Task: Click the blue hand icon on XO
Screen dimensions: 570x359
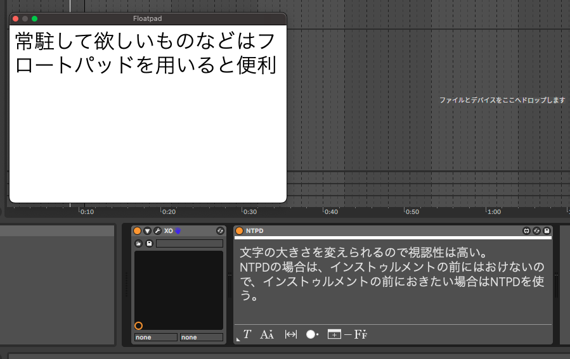Action: point(178,231)
